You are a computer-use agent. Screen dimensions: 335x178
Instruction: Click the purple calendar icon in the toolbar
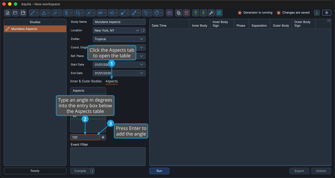[x=169, y=13]
